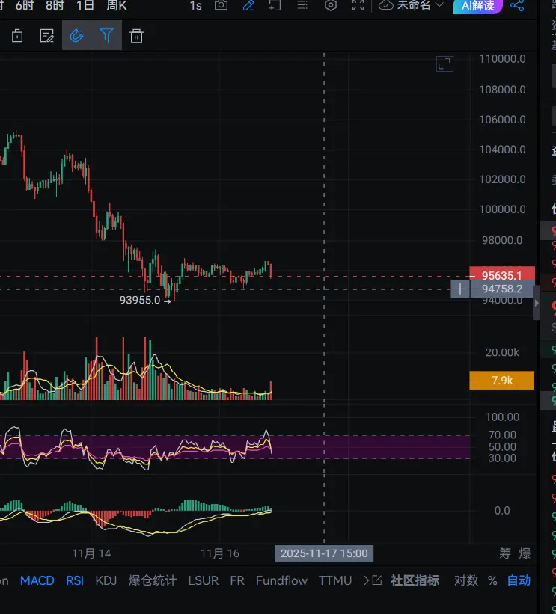The width and height of the screenshot is (556, 614).
Task: Switch to 周K timeframe
Action: click(117, 5)
